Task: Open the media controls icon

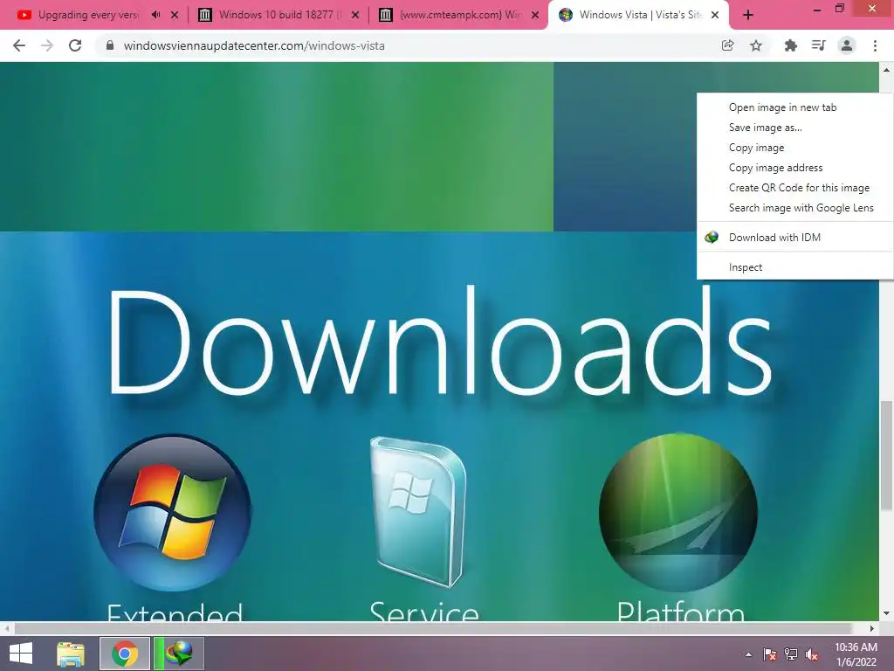Action: [818, 45]
